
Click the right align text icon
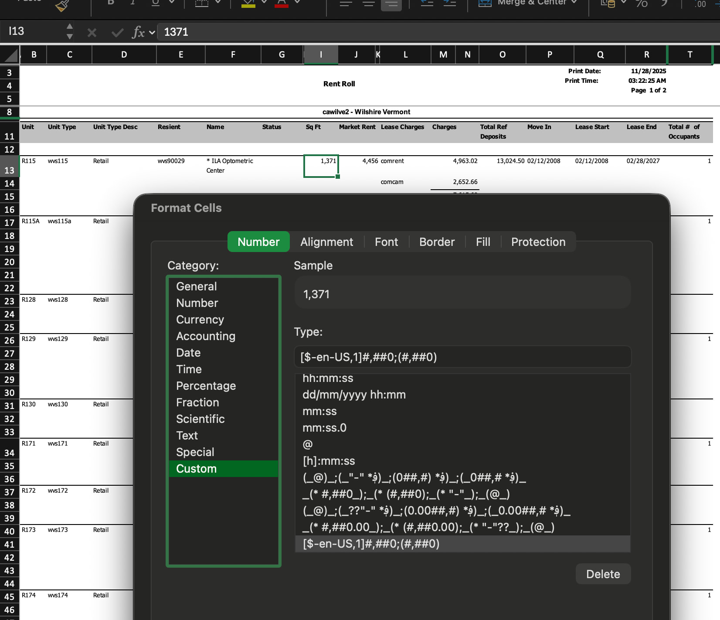391,4
